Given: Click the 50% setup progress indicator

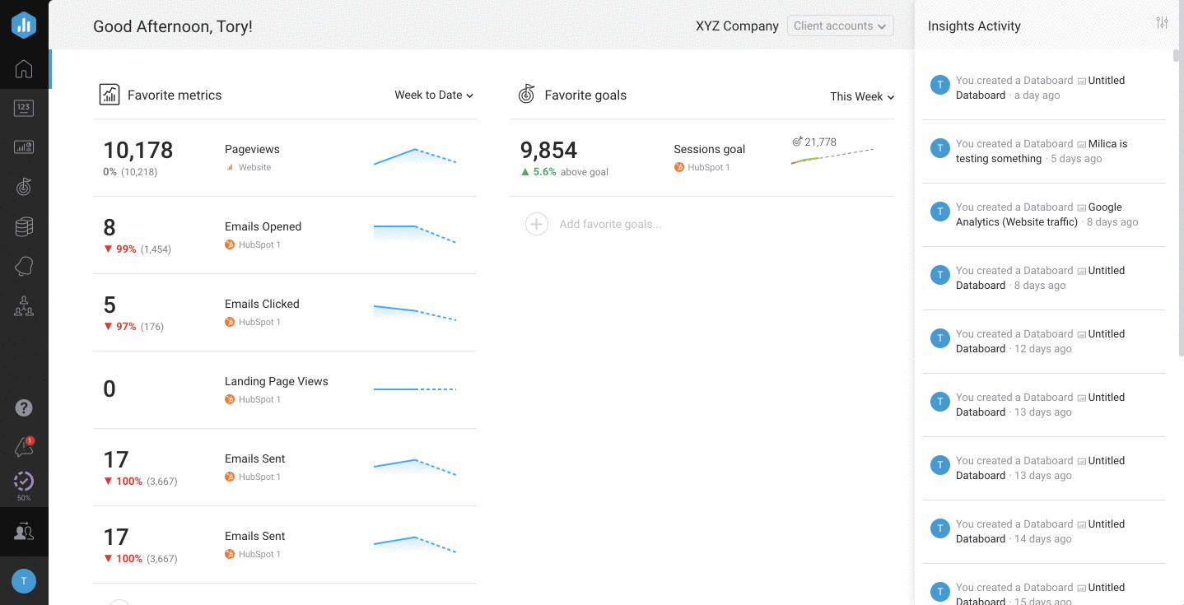Looking at the screenshot, I should pos(24,483).
